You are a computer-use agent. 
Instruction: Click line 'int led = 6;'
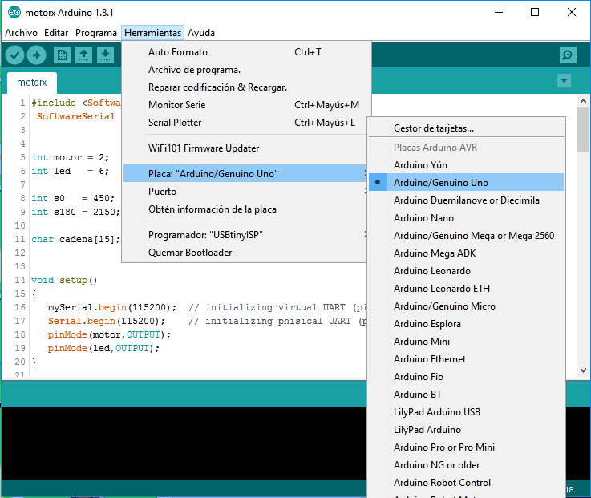(x=70, y=171)
